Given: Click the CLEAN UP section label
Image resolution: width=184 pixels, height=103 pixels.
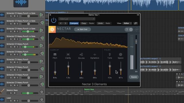Looking at the screenshot, I should 54,50.
